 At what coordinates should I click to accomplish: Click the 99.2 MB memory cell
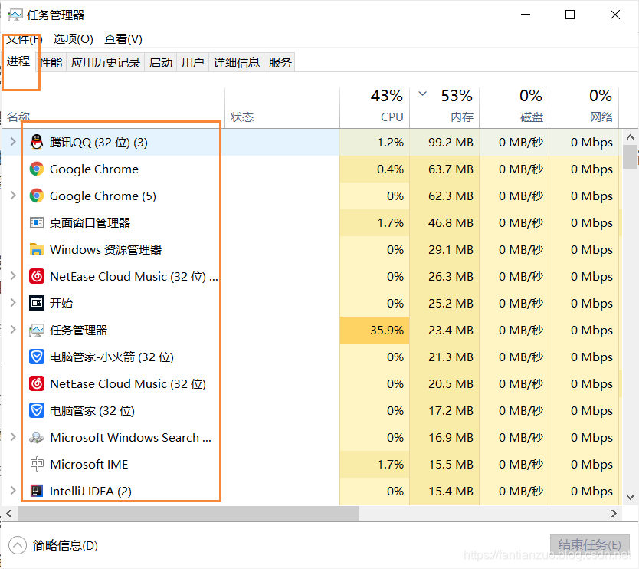tap(444, 143)
